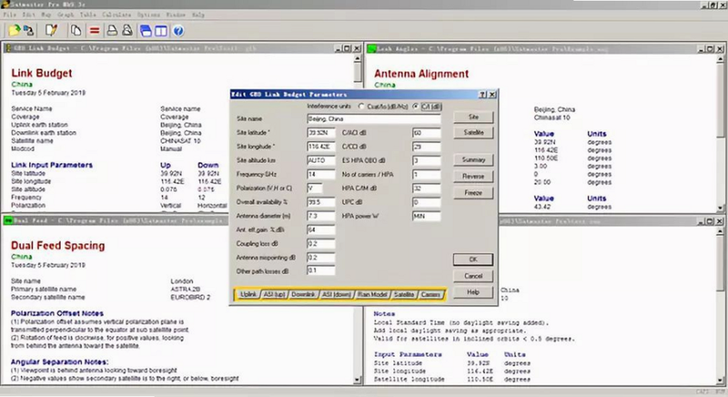
Task: Click the Summary button
Action: [473, 159]
